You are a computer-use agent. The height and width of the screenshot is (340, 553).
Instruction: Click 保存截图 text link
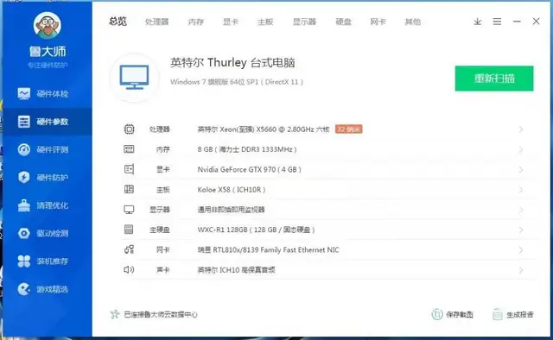click(460, 314)
